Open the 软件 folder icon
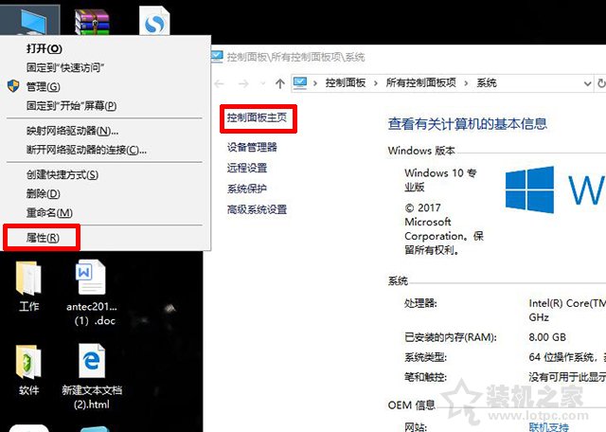 pos(29,365)
